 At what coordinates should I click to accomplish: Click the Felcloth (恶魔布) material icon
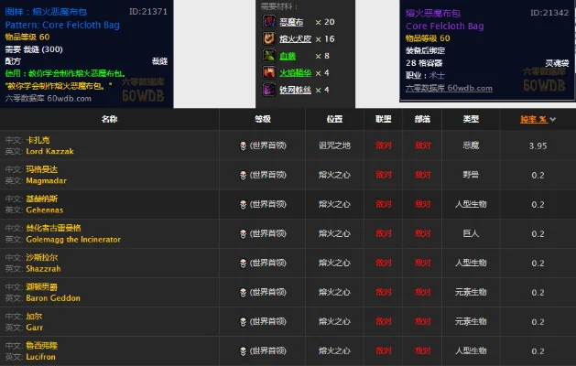coord(269,22)
